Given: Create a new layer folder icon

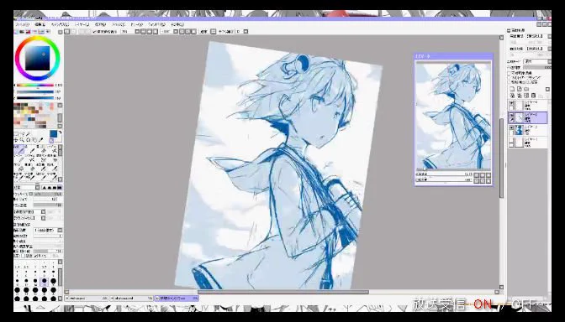Looking at the screenshot, I should tap(526, 89).
